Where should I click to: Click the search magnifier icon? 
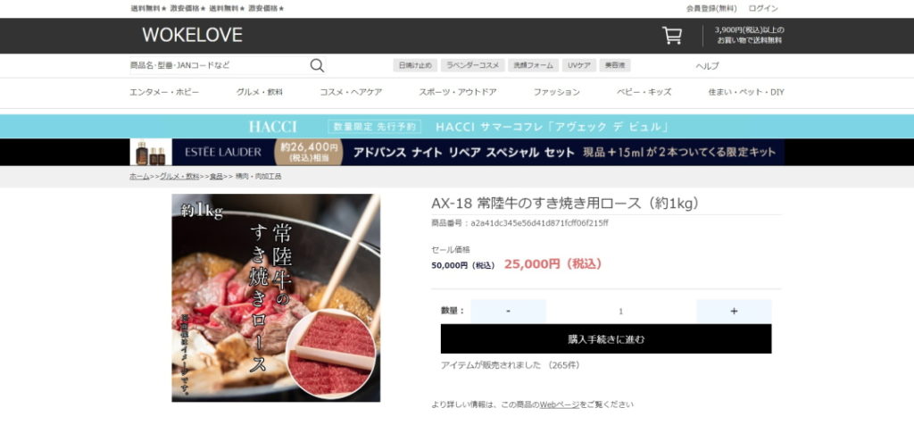coord(317,65)
